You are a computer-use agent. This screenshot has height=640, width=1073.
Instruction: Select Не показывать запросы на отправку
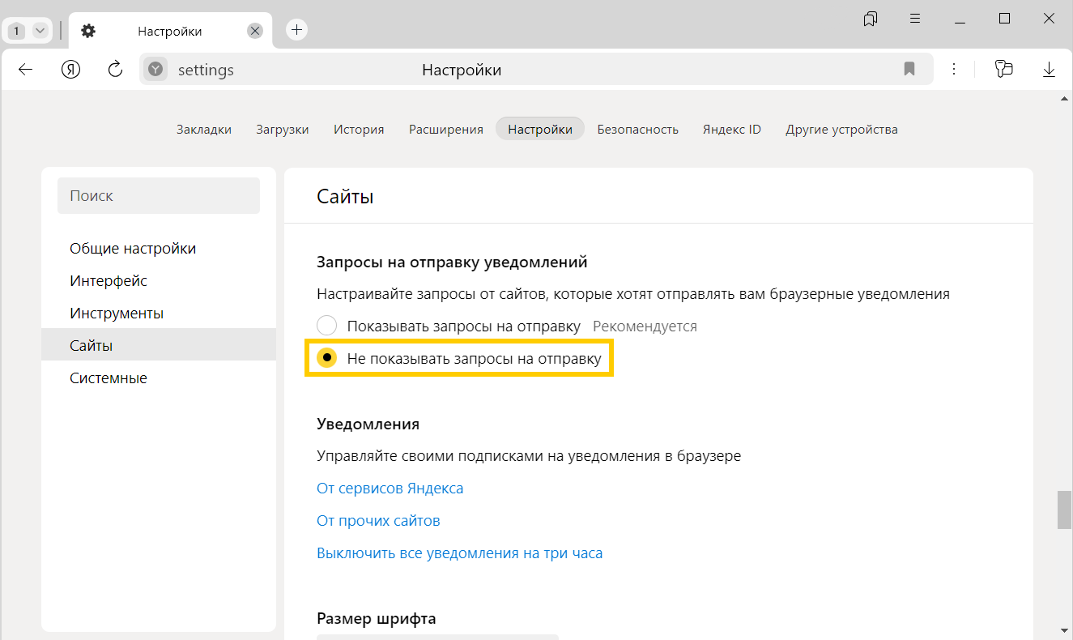coord(326,359)
